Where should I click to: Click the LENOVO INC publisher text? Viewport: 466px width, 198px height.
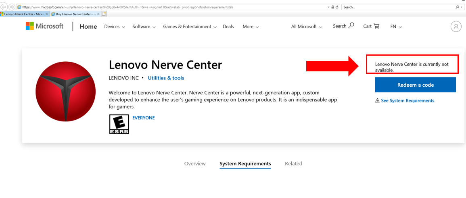123,78
